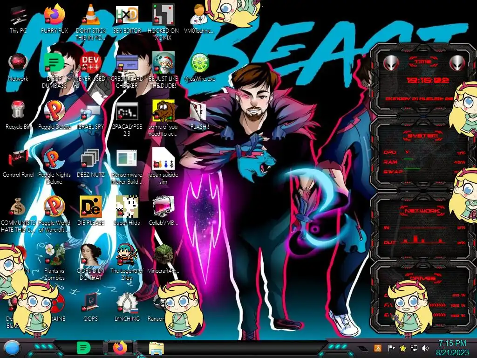Open the Recycle Bin

click(x=18, y=116)
